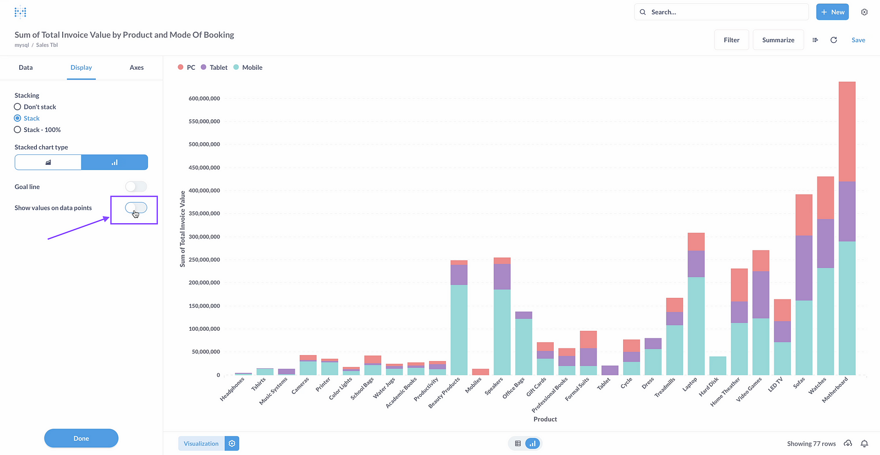Select the Don't stack option

(18, 107)
